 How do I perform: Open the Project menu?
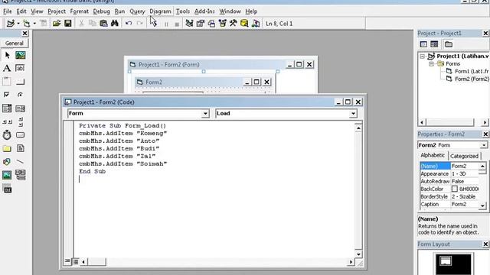57,11
